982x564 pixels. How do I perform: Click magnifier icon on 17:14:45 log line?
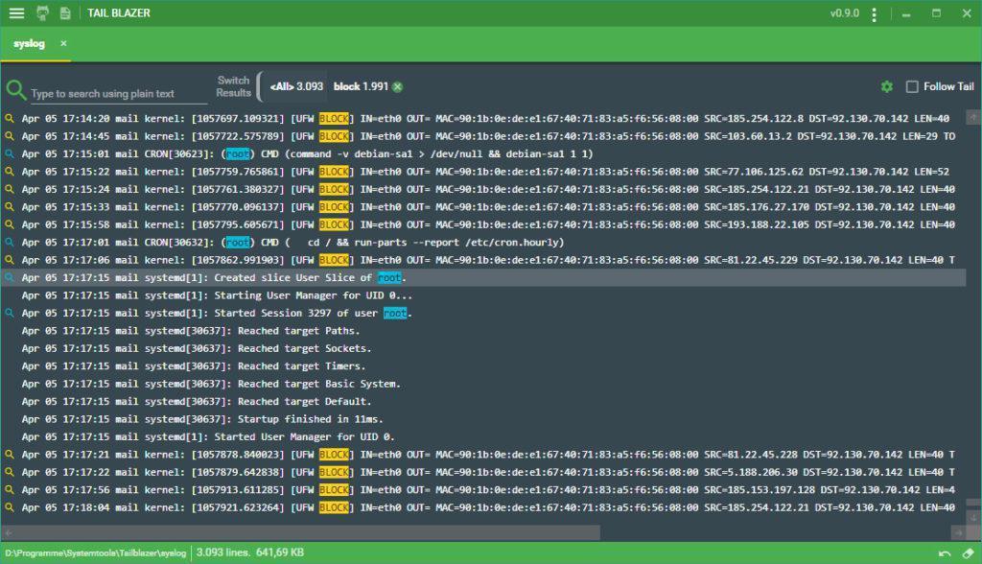pyautogui.click(x=10, y=136)
